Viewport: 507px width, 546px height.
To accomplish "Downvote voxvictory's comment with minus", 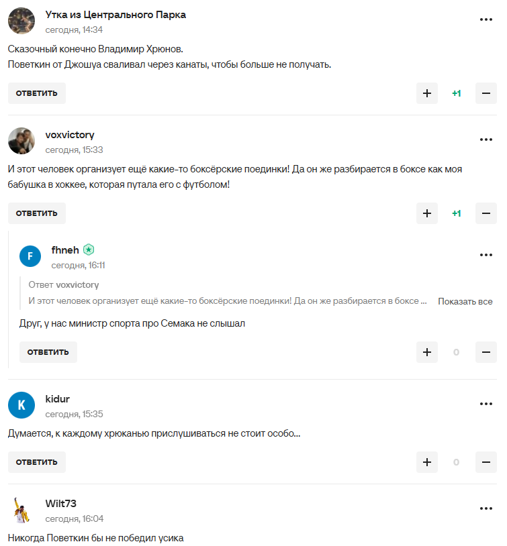I will coord(486,213).
